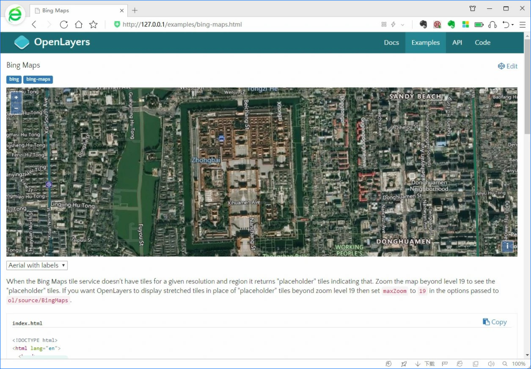
Task: Copy the index.html code snippet
Action: point(495,322)
